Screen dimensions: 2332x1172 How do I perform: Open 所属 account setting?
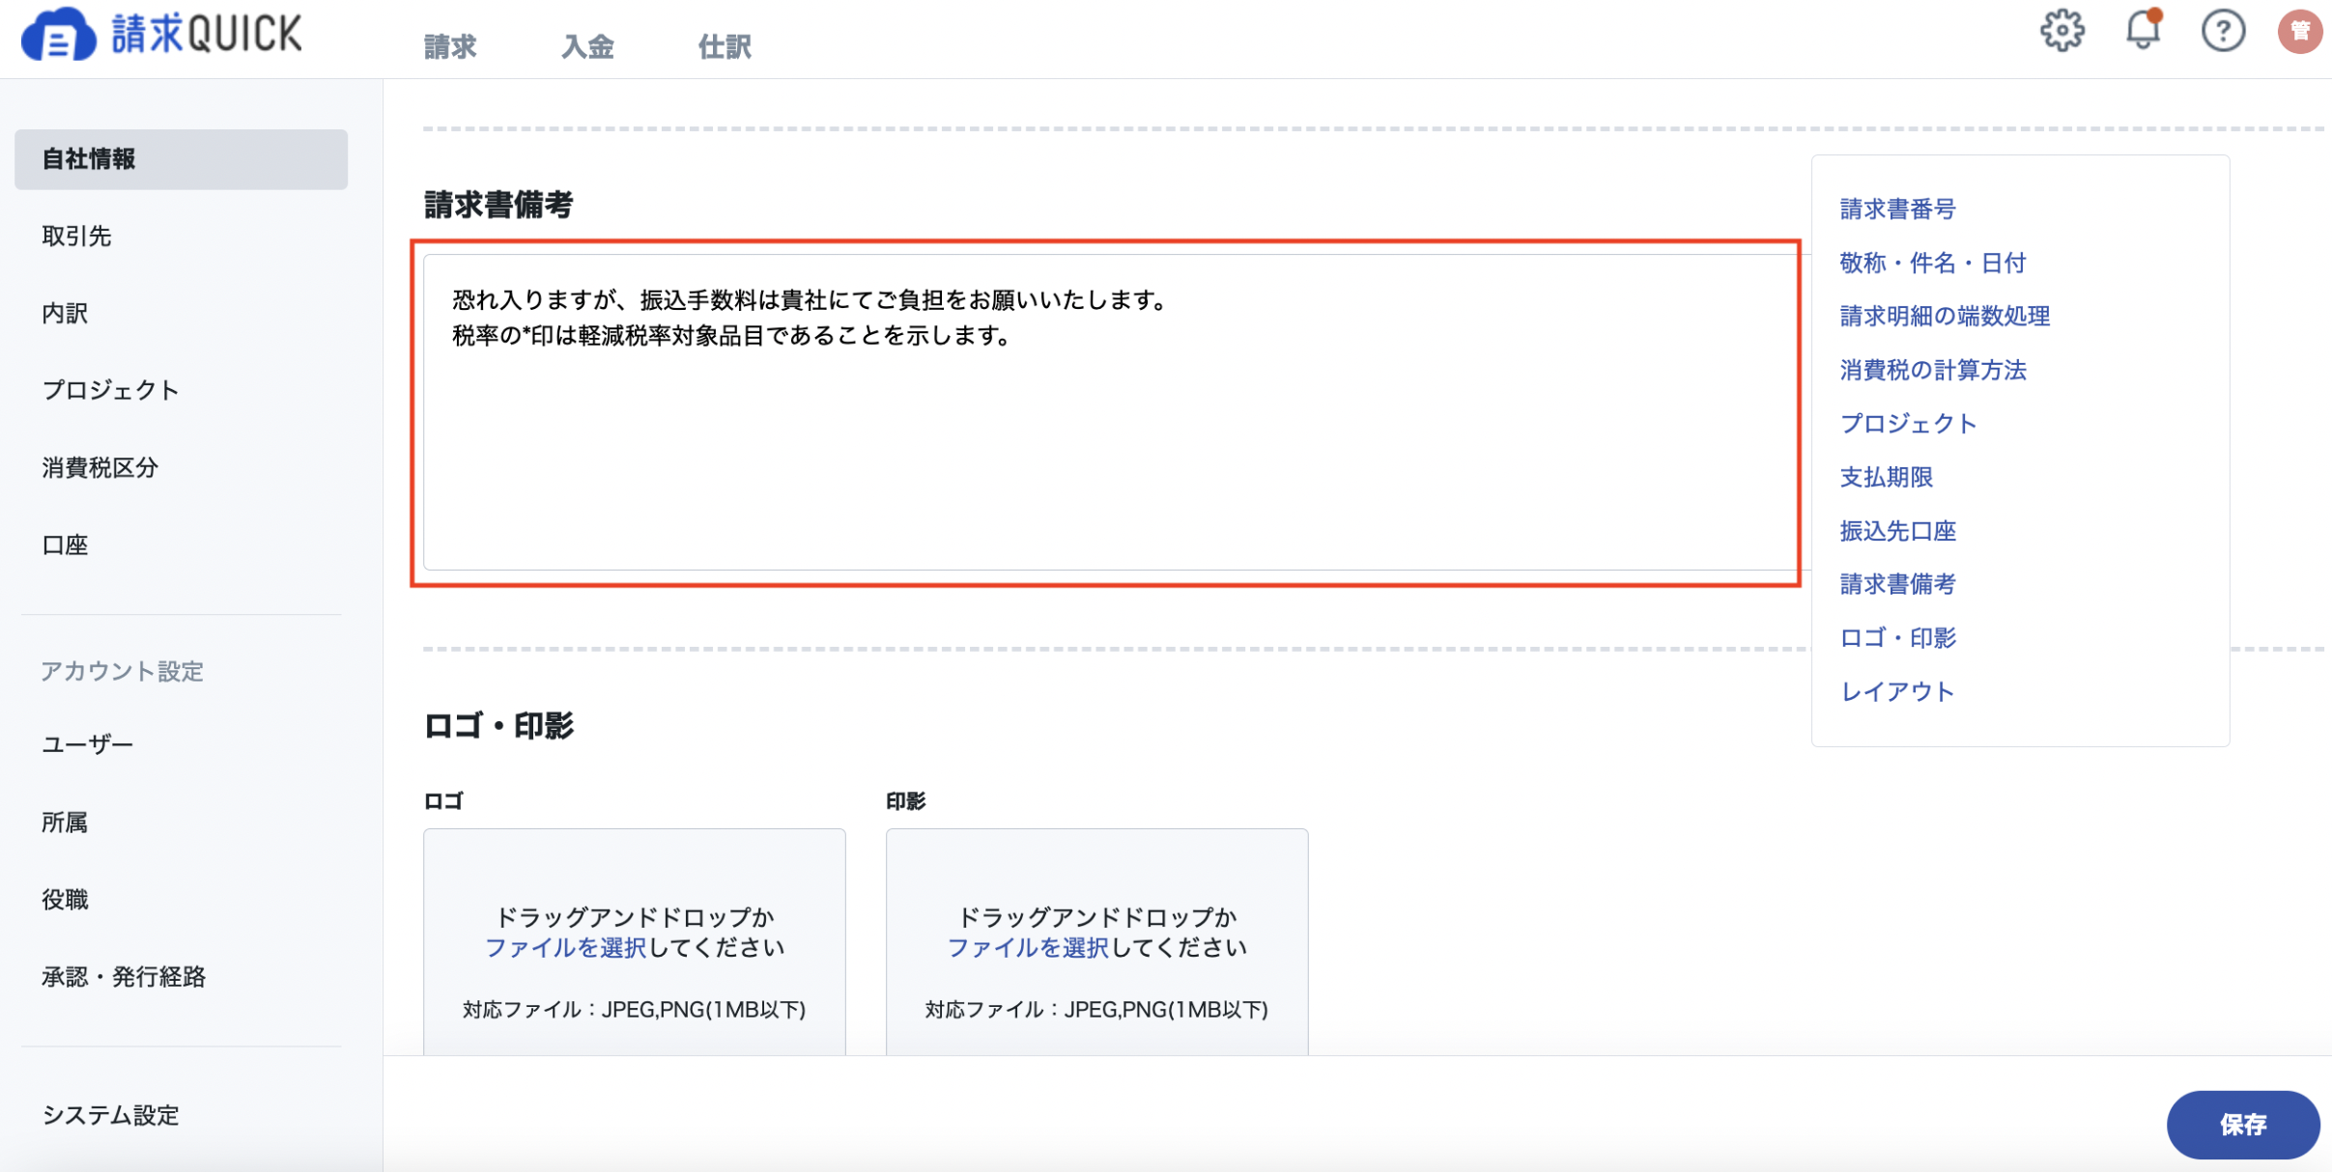click(65, 823)
